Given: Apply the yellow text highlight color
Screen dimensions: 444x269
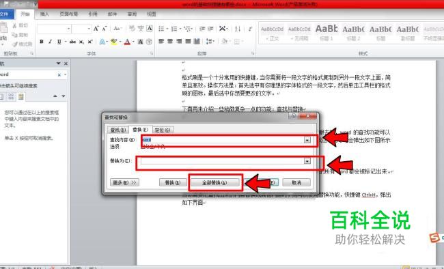Looking at the screenshot, I should (x=114, y=42).
